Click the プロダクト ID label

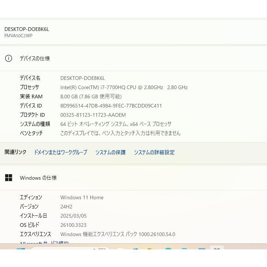click(32, 115)
